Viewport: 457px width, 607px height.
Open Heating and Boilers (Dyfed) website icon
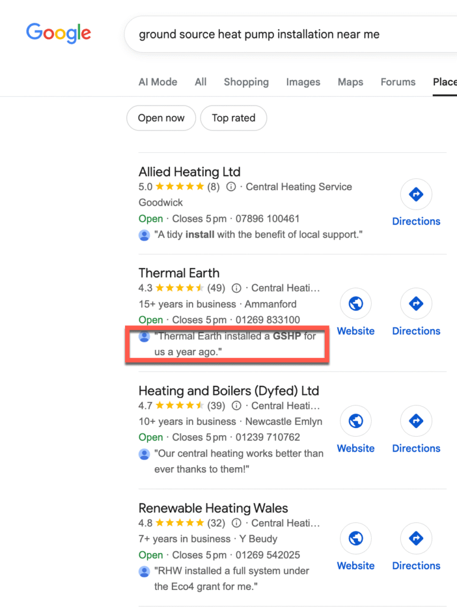pos(356,421)
